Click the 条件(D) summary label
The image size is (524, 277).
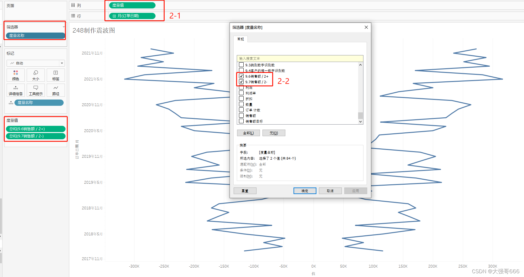(x=246, y=170)
